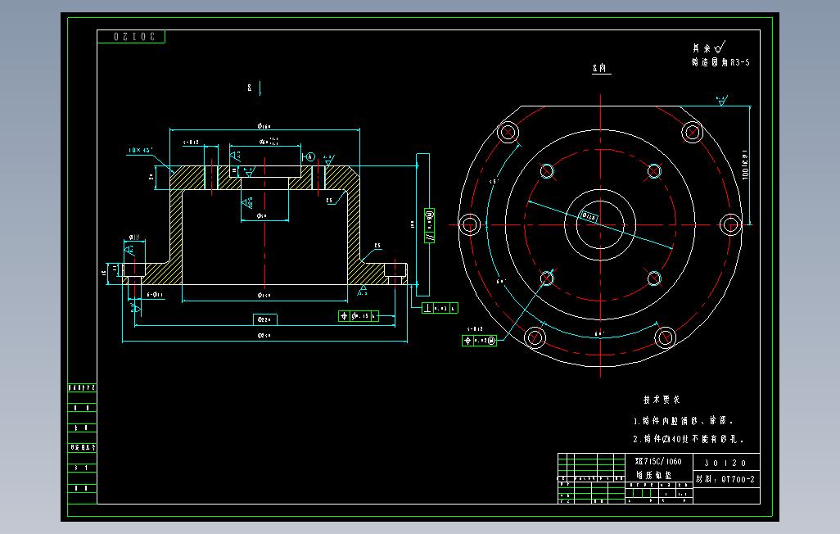Select the Ø18 counterbore dimension

[134, 237]
